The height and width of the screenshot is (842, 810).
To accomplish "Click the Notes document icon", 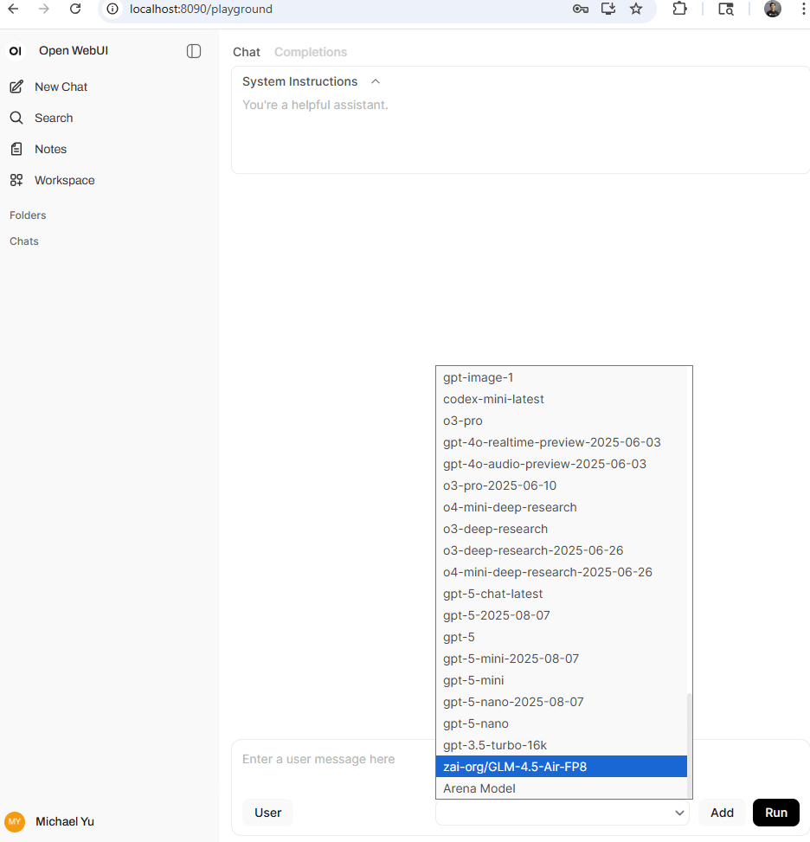I will 16,149.
